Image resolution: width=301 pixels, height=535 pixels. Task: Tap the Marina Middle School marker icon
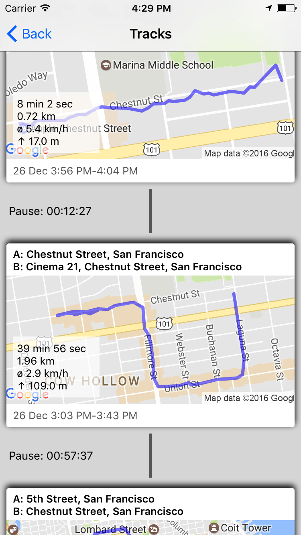[106, 65]
